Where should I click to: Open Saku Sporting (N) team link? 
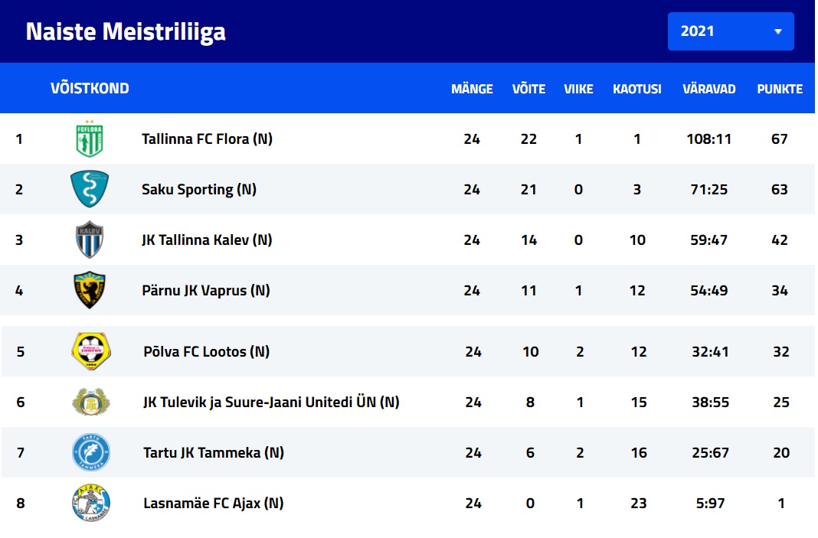(199, 190)
